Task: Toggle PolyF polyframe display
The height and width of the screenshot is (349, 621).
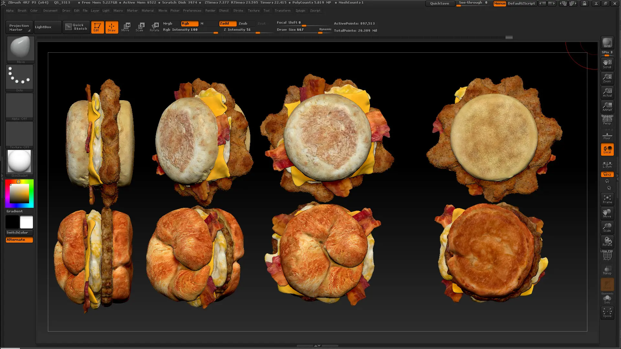Action: click(607, 256)
